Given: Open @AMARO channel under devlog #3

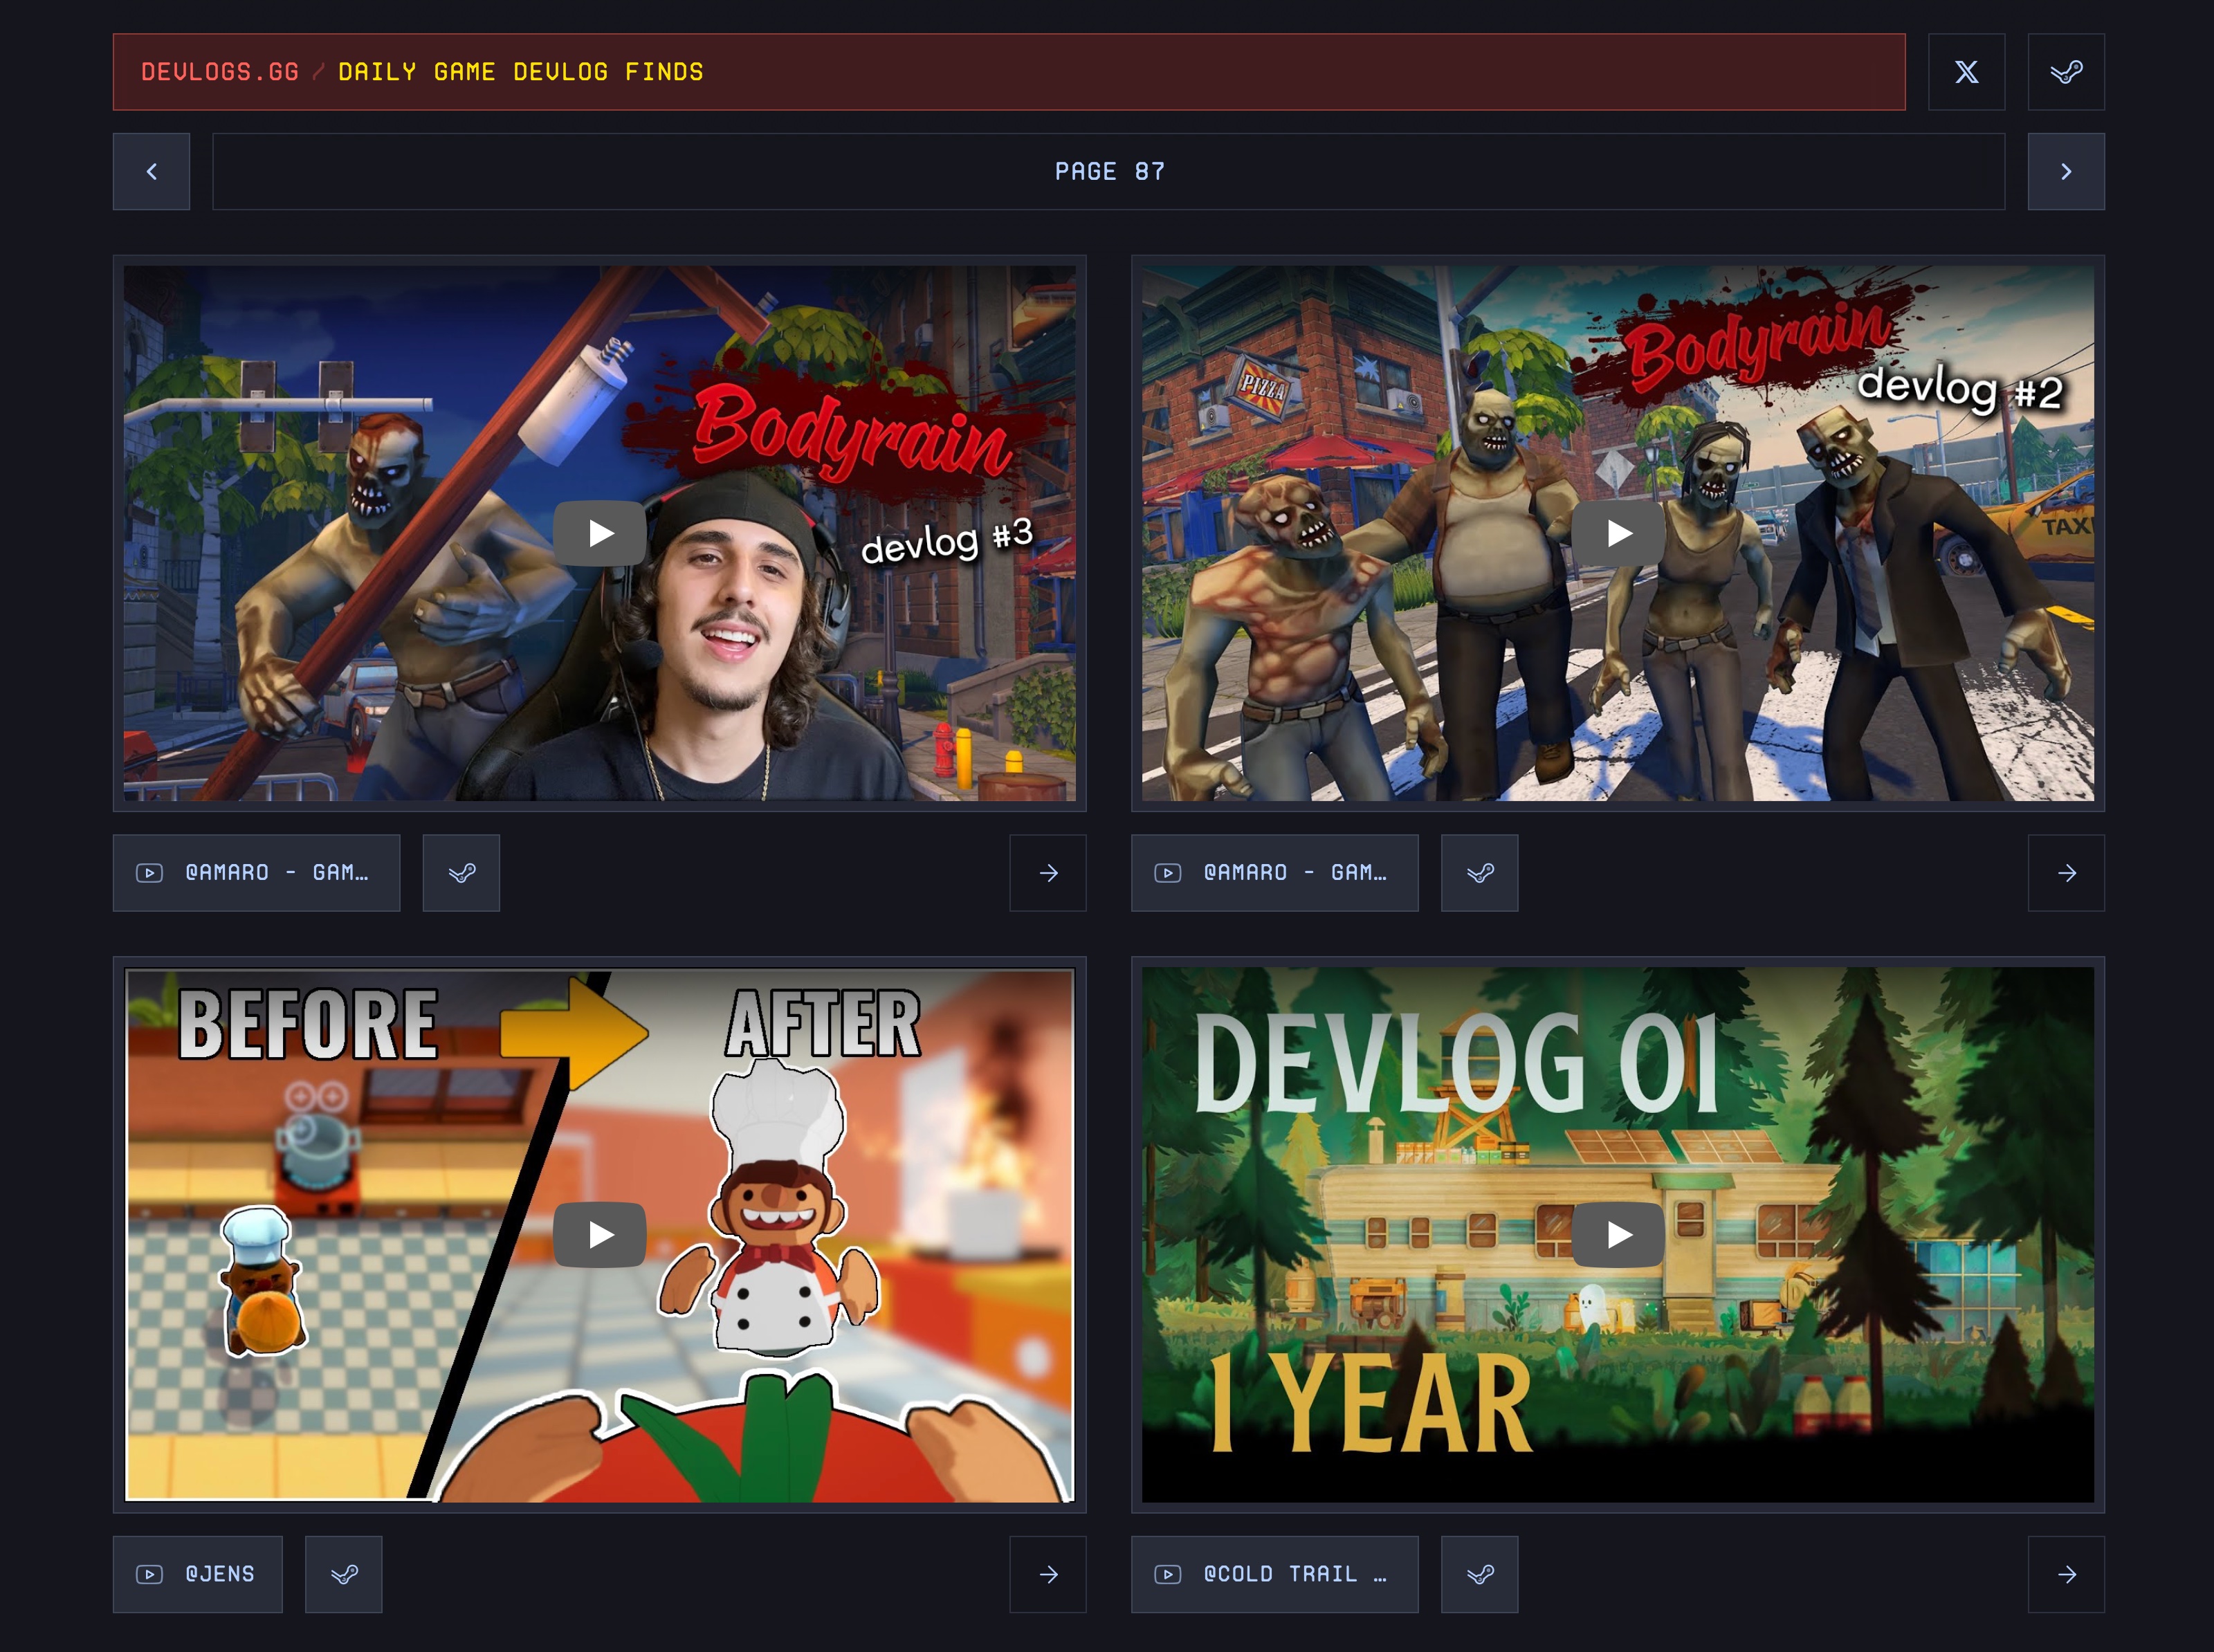Looking at the screenshot, I should 256,873.
